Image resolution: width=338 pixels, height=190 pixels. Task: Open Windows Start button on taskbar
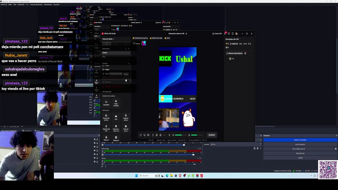pos(137,176)
